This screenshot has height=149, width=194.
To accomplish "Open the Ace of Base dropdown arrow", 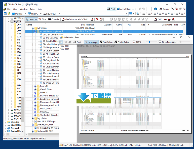I will (135, 9).
